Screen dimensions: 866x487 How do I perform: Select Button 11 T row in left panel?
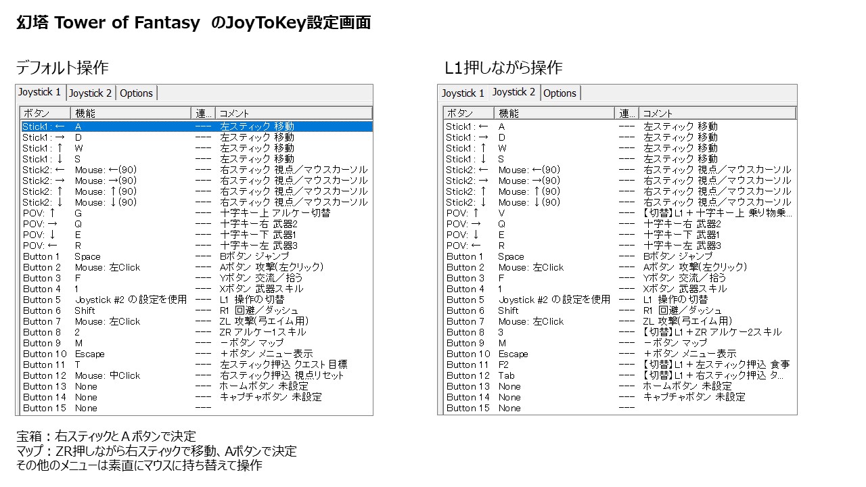pyautogui.click(x=196, y=365)
